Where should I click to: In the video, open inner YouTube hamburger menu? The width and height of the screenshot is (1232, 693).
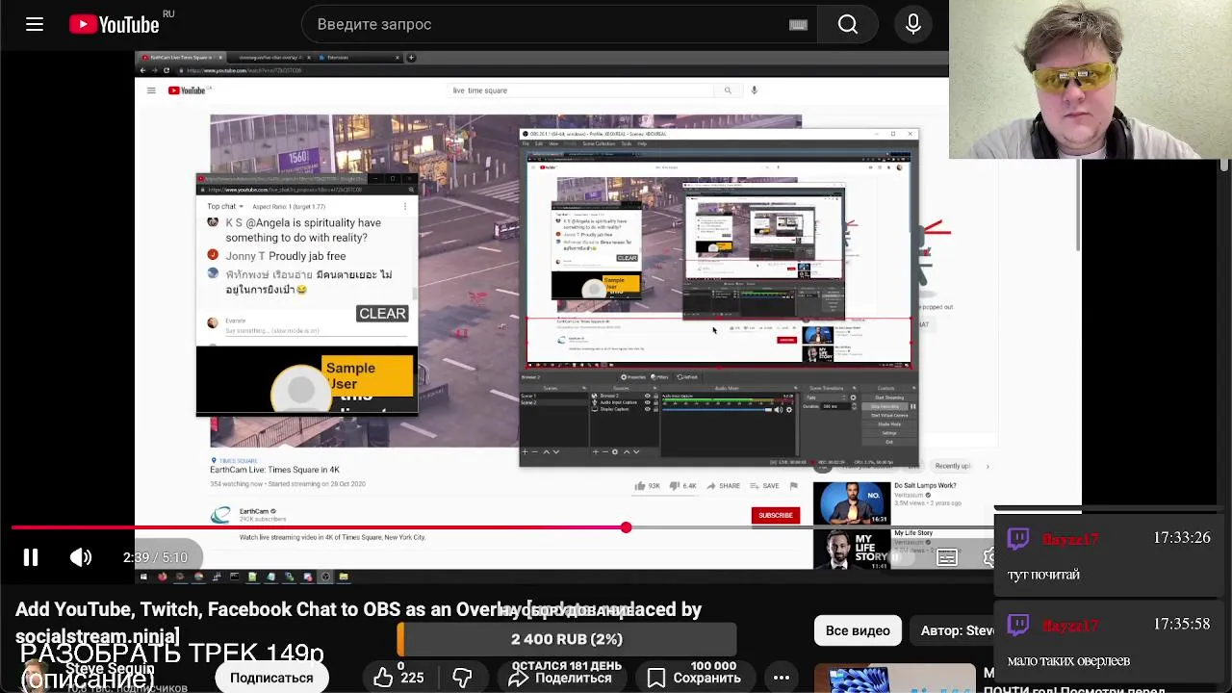coord(151,90)
